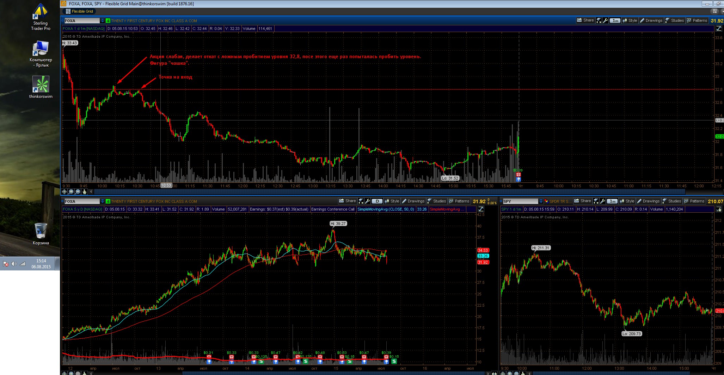The width and height of the screenshot is (724, 375).
Task: Open Sterling Trader Pro desktop icon
Action: click(41, 17)
